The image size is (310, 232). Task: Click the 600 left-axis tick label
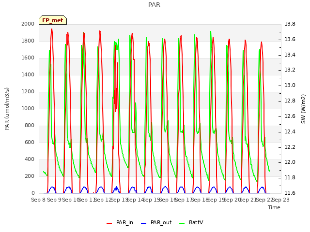pos(30,142)
